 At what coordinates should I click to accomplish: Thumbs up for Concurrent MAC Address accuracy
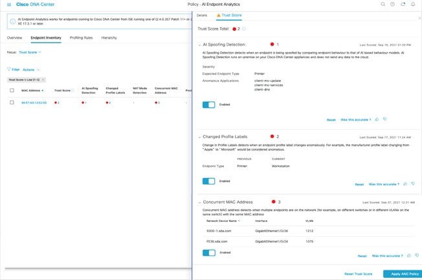tap(409, 255)
